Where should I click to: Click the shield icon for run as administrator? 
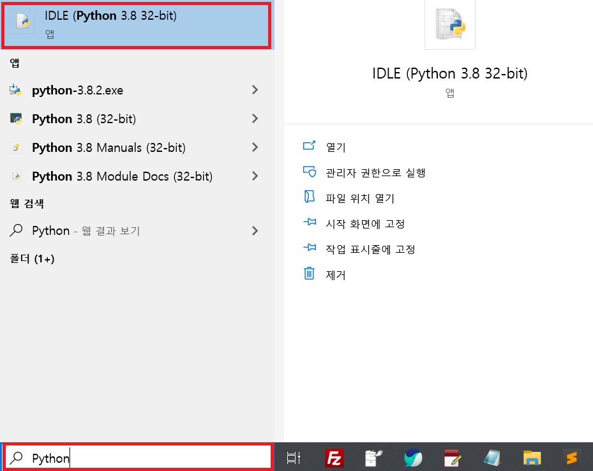[x=310, y=172]
